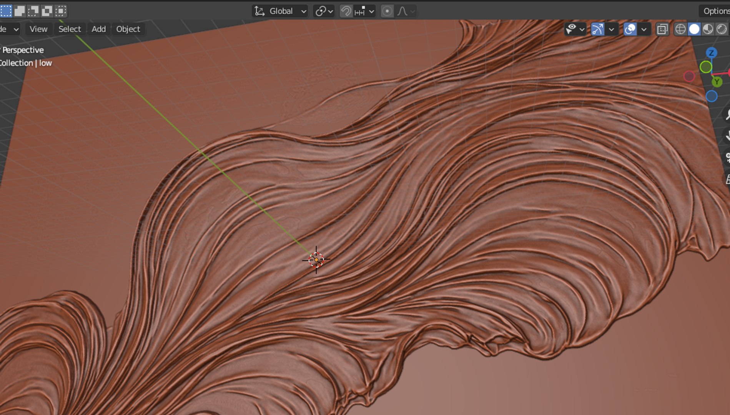
Task: Click the hollow red negative X axis circle
Action: pos(689,76)
